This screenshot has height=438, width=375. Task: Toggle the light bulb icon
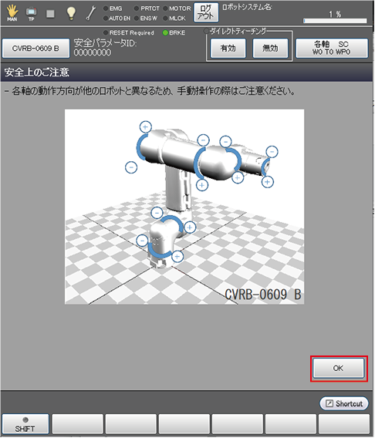coord(71,13)
